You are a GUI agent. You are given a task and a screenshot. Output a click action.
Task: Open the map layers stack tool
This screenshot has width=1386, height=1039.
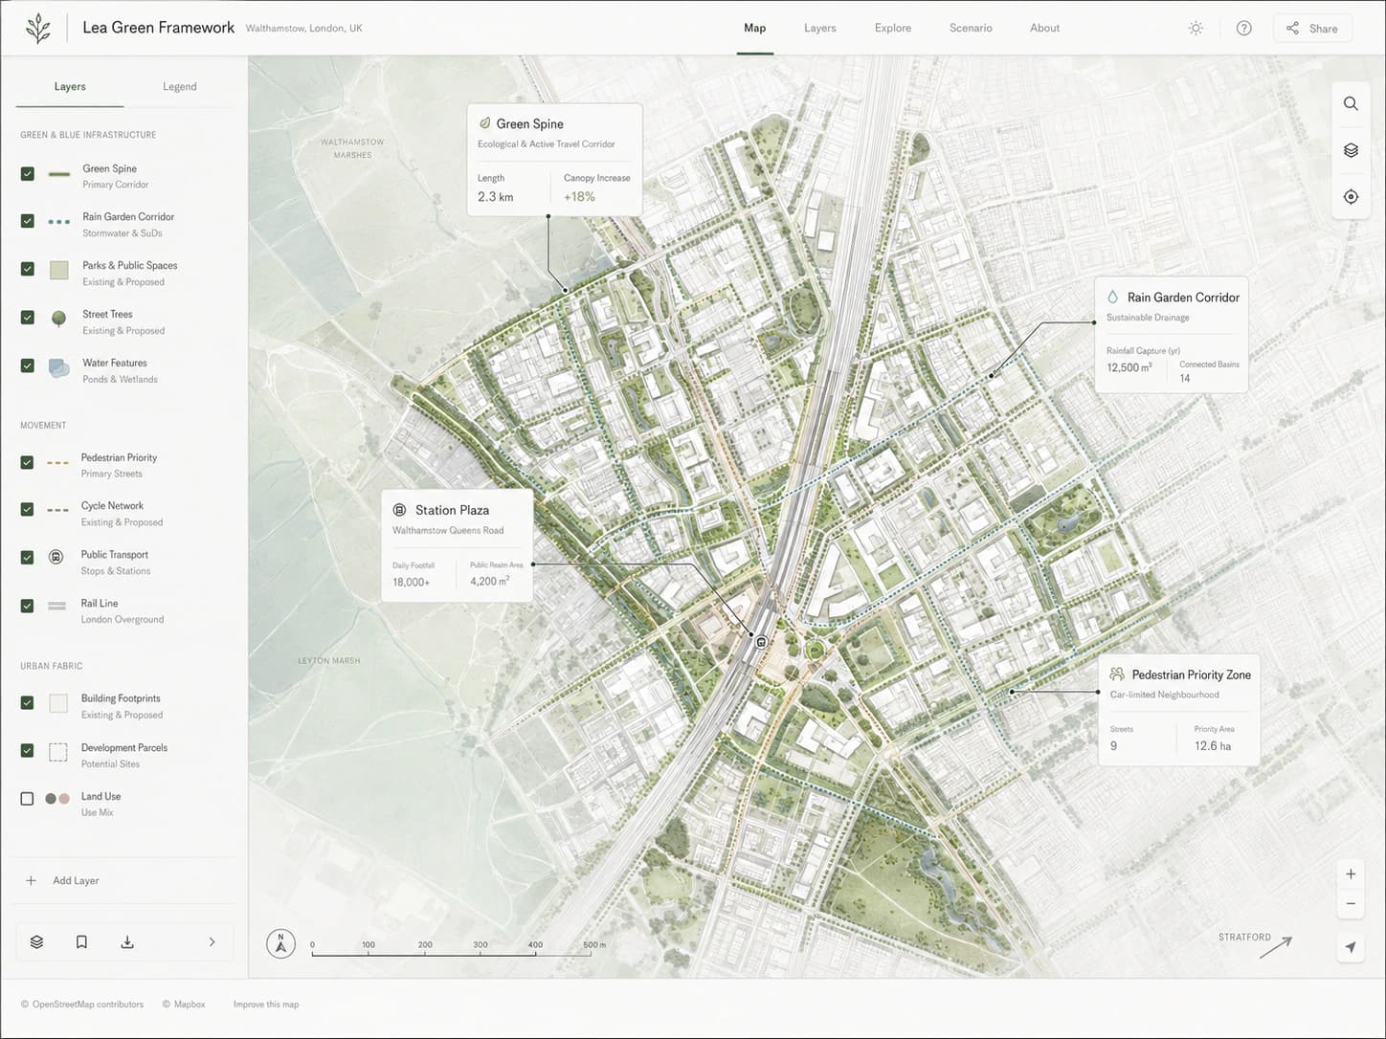[x=1351, y=150]
